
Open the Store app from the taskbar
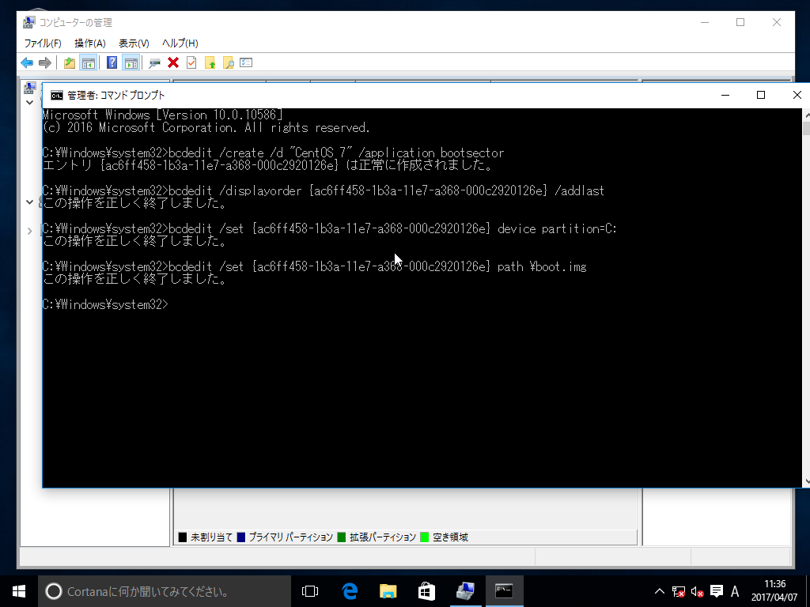[426, 591]
